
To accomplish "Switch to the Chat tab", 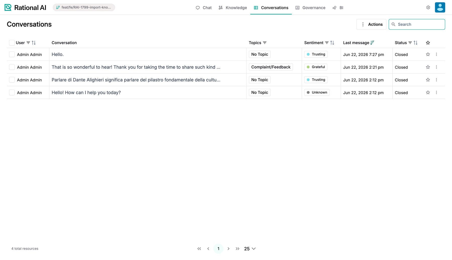I will 204,8.
